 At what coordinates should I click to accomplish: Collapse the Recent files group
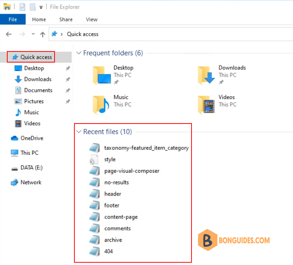pos(79,132)
